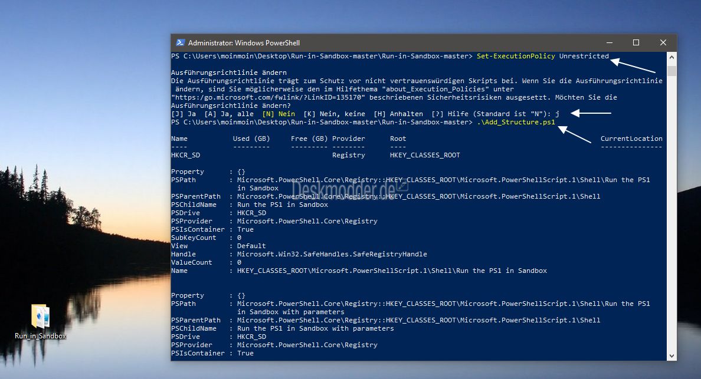Click the 'CurrentLocation' column header
Viewport: 701px width, 379px height.
point(631,139)
